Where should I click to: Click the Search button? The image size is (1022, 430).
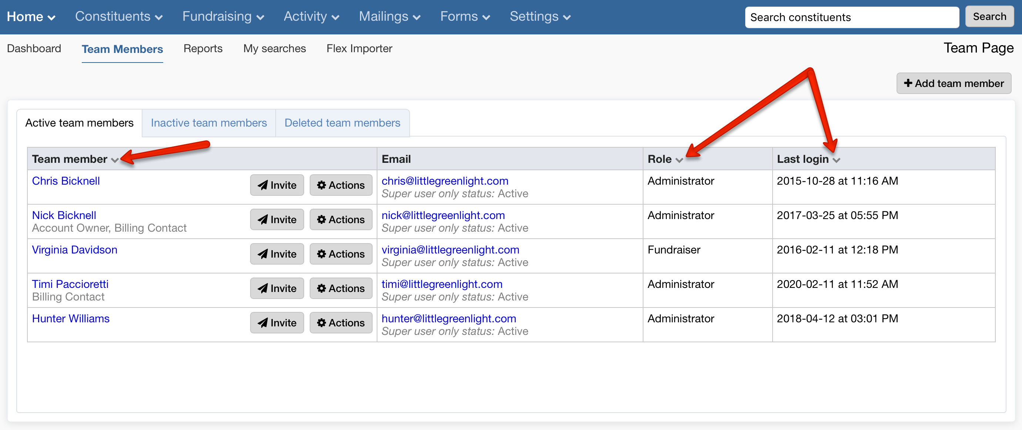pyautogui.click(x=989, y=16)
